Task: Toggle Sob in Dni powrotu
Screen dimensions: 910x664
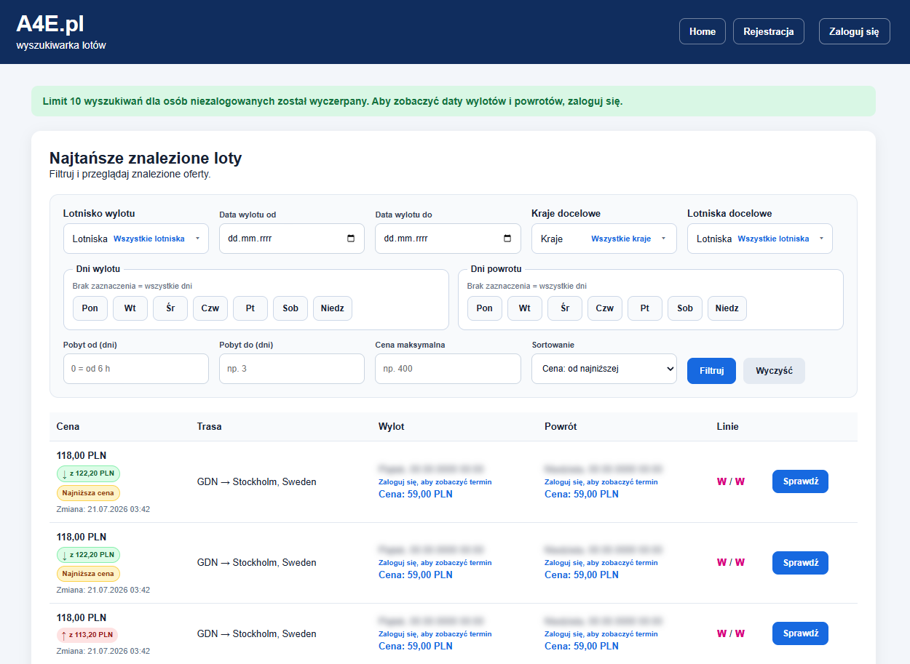Action: pos(685,308)
